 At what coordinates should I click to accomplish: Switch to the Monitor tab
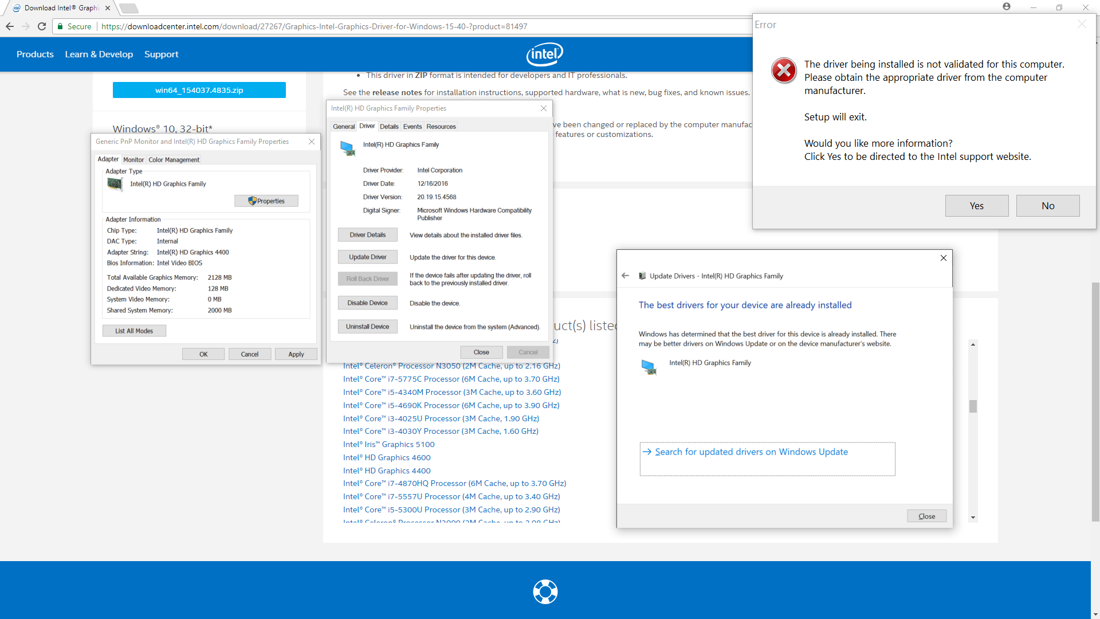(133, 160)
